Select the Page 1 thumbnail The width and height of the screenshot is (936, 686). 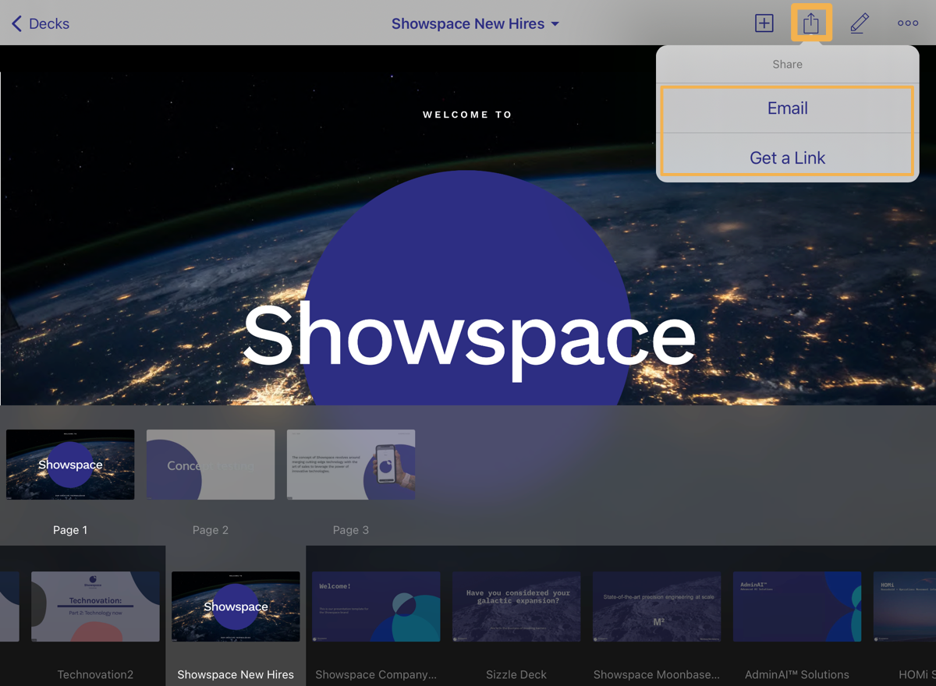(x=70, y=465)
